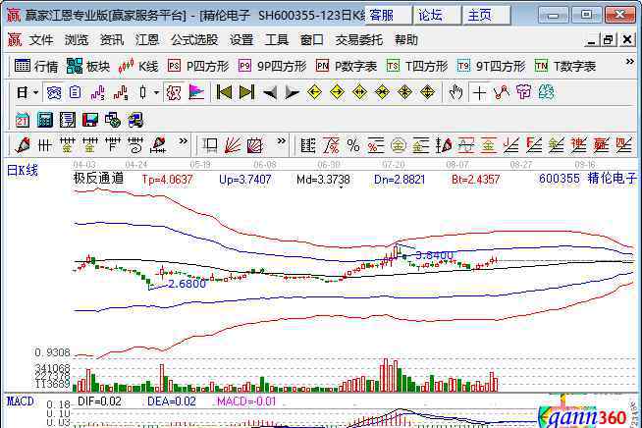Click the 600355 精伦电子 stock name

pos(588,179)
